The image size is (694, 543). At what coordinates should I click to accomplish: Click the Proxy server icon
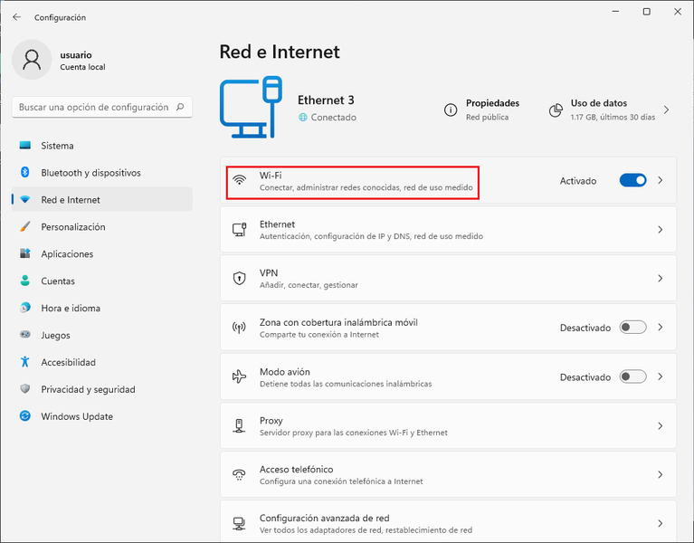240,425
